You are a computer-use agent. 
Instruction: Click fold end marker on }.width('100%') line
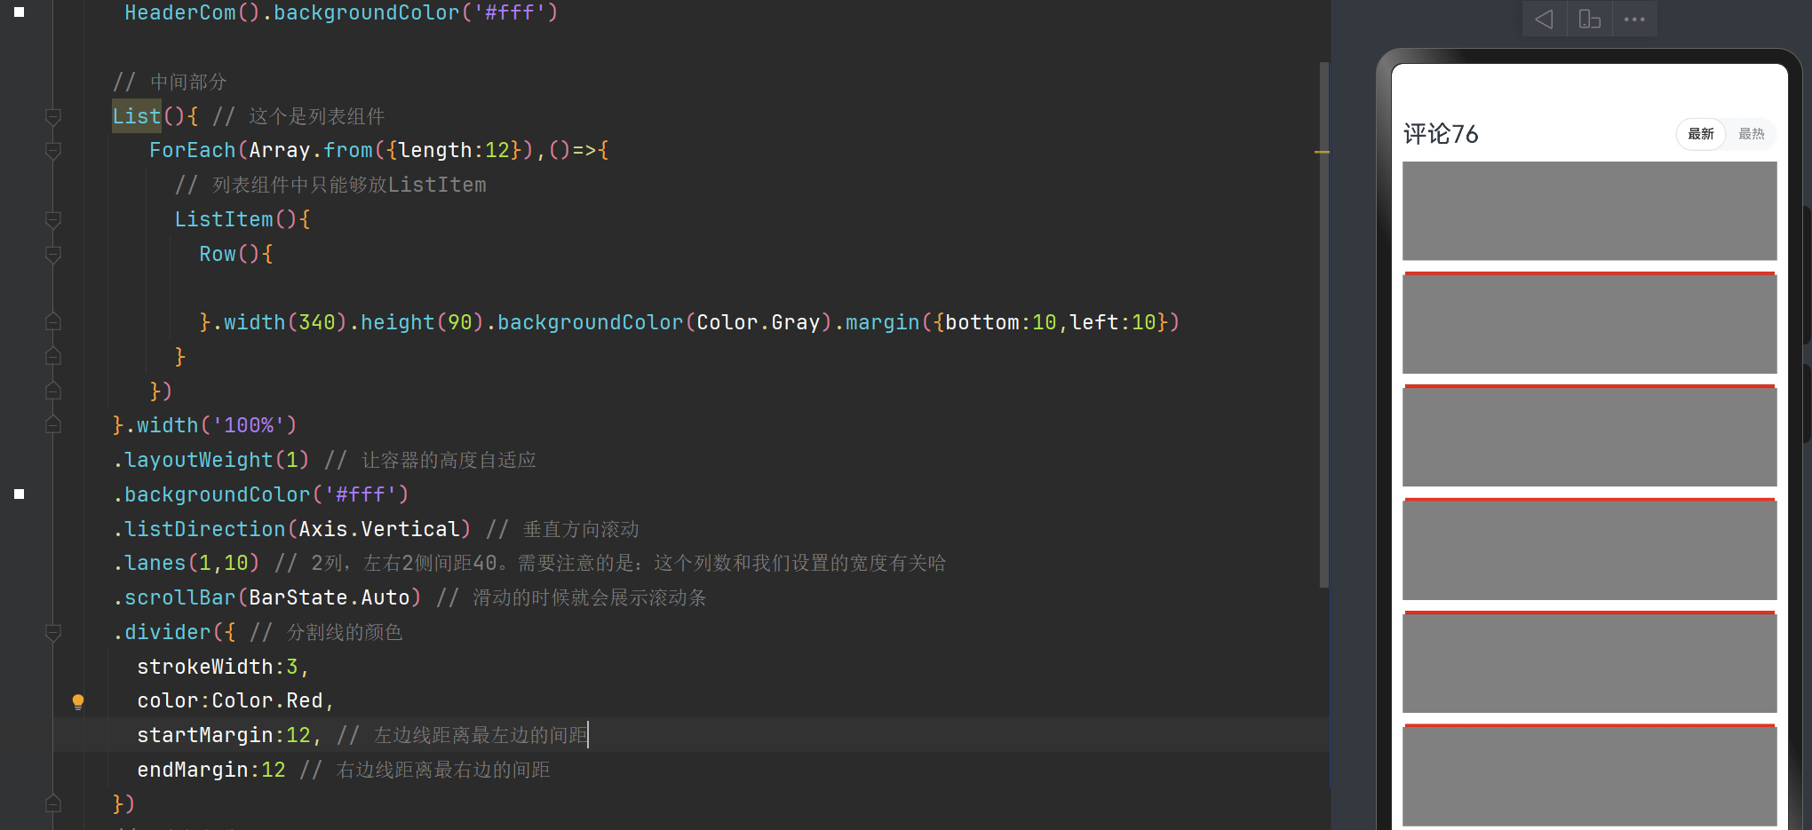pyautogui.click(x=53, y=425)
